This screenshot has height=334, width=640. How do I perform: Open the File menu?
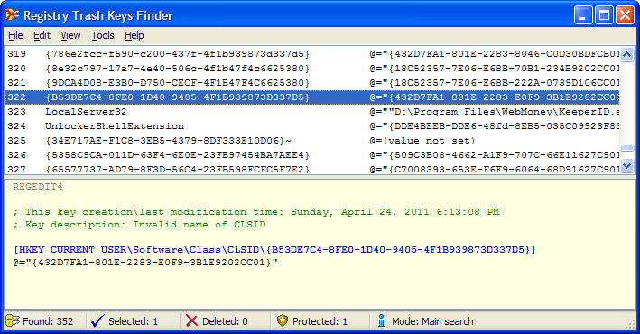[x=15, y=36]
